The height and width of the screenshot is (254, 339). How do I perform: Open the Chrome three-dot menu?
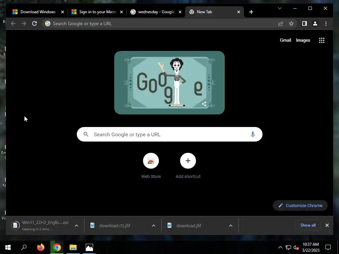tap(326, 23)
